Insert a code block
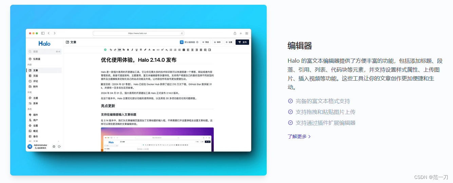453x183 pixels. [x=184, y=50]
